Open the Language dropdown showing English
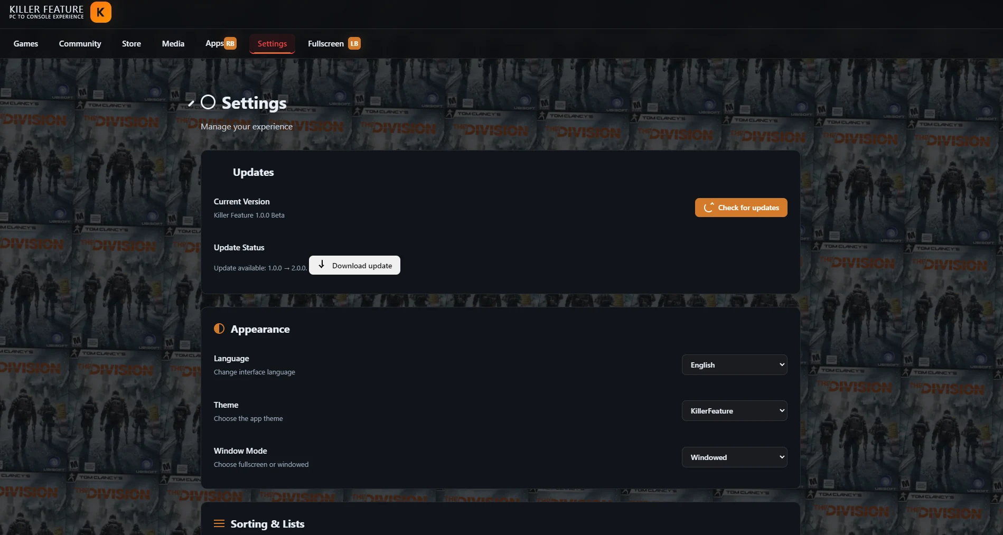1003x535 pixels. [735, 365]
